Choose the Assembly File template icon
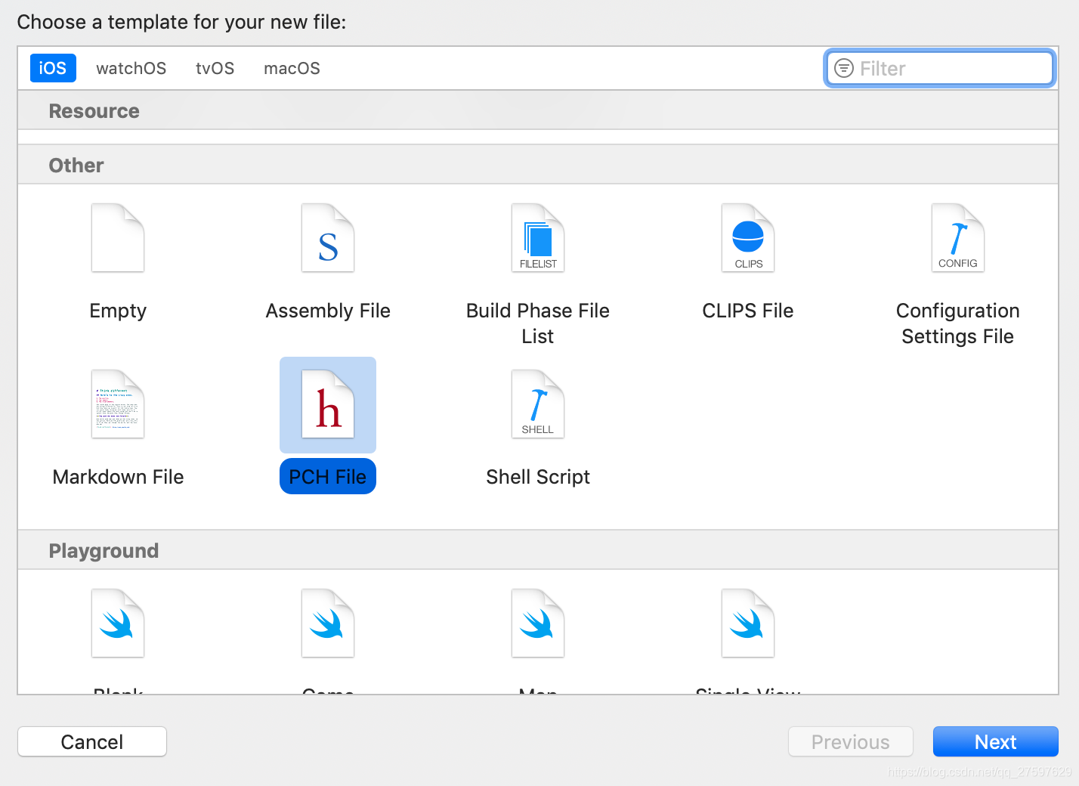This screenshot has height=786, width=1079. tap(328, 237)
